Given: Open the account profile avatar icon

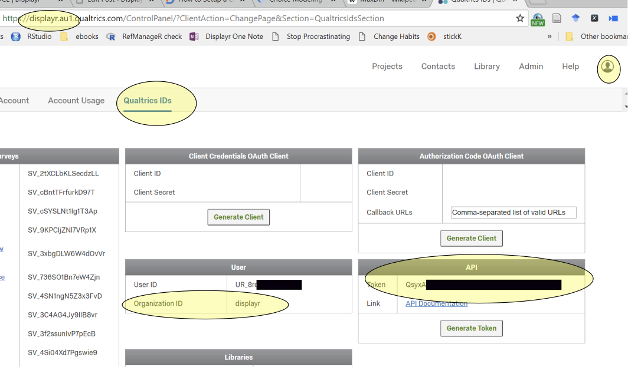Looking at the screenshot, I should [608, 68].
